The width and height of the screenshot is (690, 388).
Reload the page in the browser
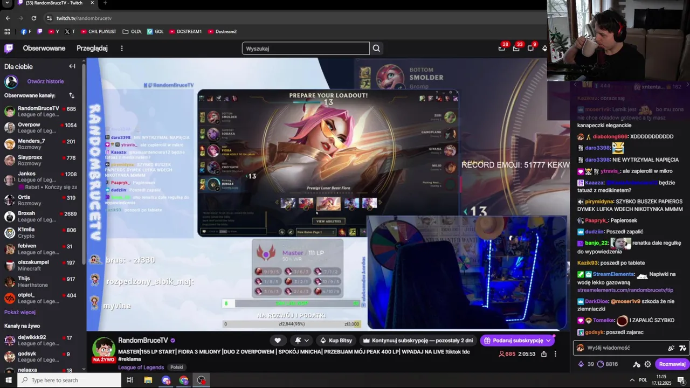point(33,18)
